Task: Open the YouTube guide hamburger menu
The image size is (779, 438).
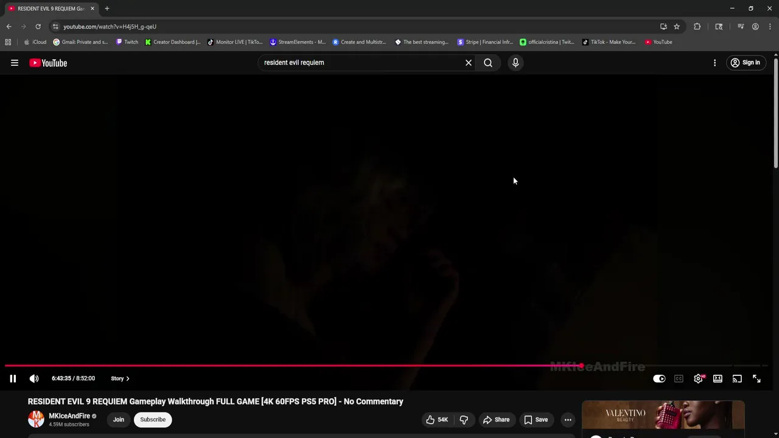Action: click(x=15, y=63)
